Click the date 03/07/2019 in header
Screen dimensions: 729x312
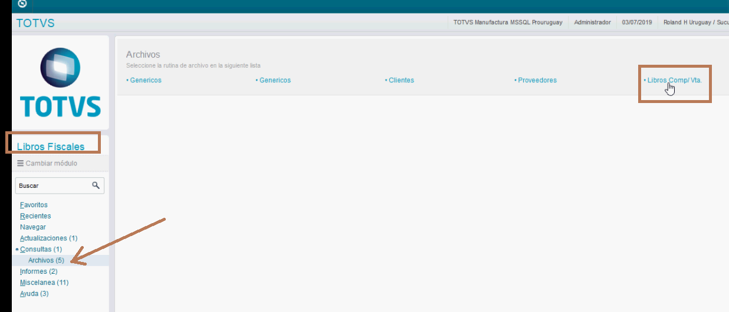[637, 22]
